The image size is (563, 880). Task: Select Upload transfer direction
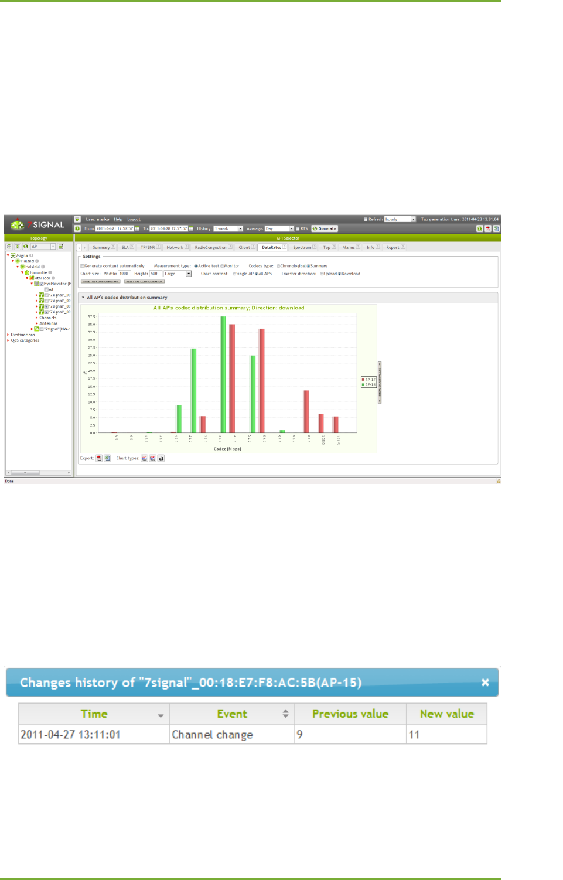(x=322, y=274)
